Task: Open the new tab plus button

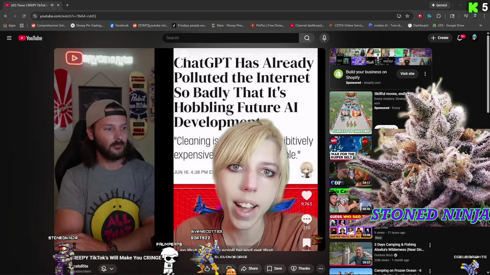Action: point(67,5)
